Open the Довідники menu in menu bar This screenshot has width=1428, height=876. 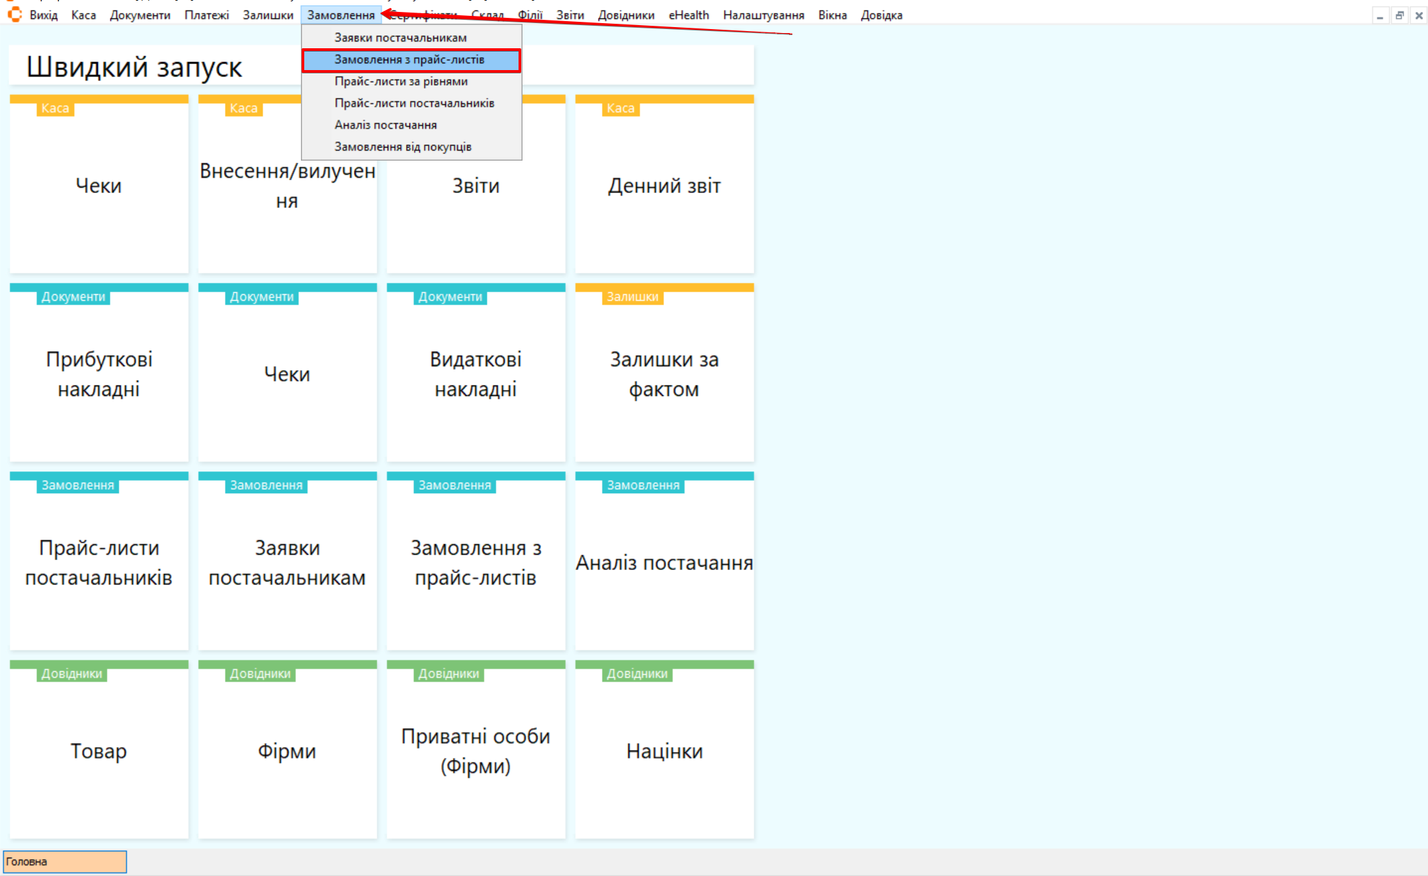click(x=626, y=15)
